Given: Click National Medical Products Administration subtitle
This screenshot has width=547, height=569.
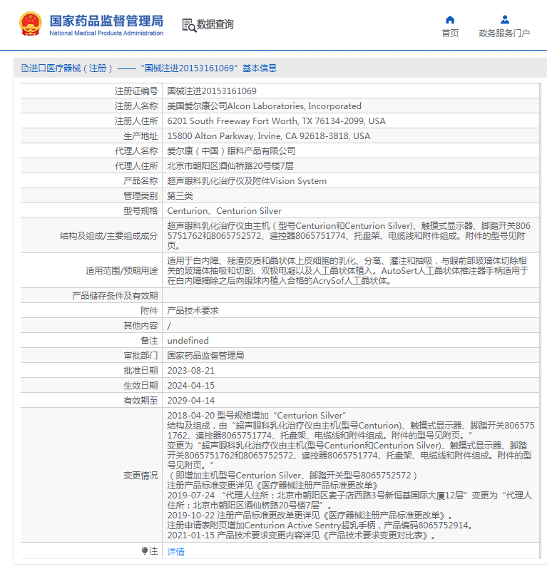Looking at the screenshot, I should tap(106, 33).
